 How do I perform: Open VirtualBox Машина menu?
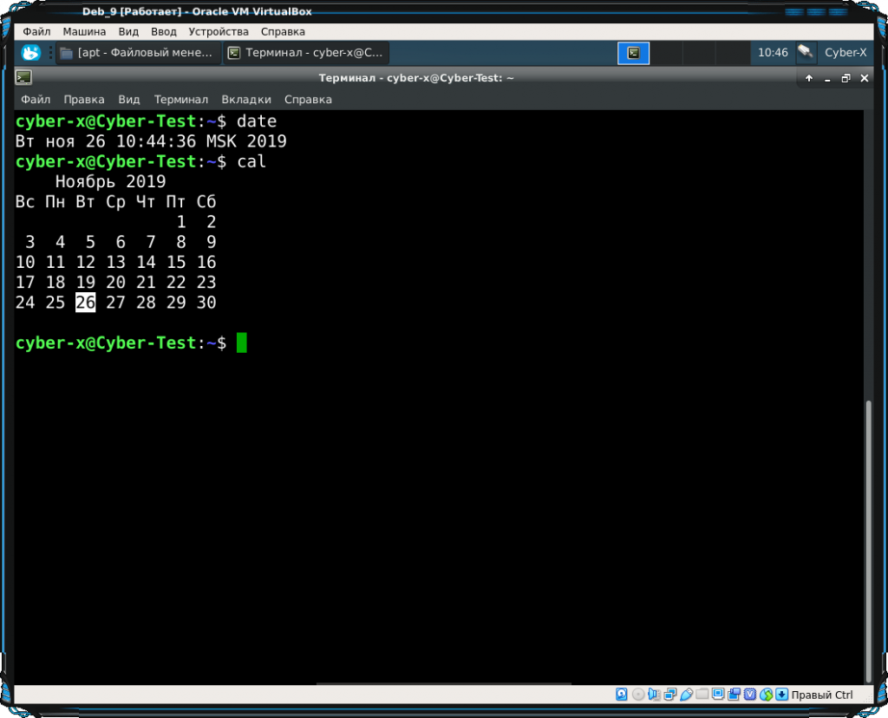point(84,32)
